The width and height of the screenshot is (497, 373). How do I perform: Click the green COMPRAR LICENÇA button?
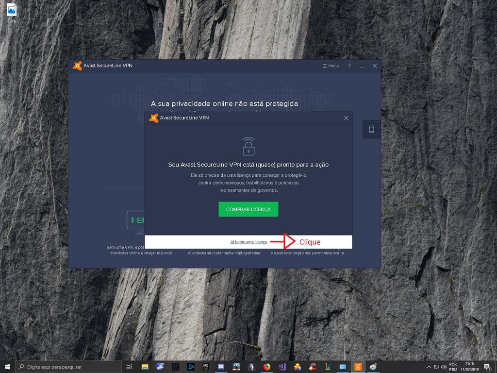coord(248,209)
